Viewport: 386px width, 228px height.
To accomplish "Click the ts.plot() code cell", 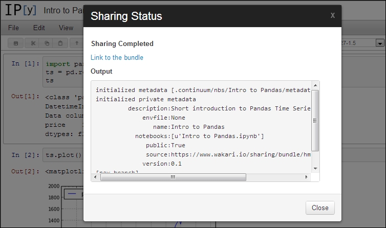I will (x=63, y=155).
